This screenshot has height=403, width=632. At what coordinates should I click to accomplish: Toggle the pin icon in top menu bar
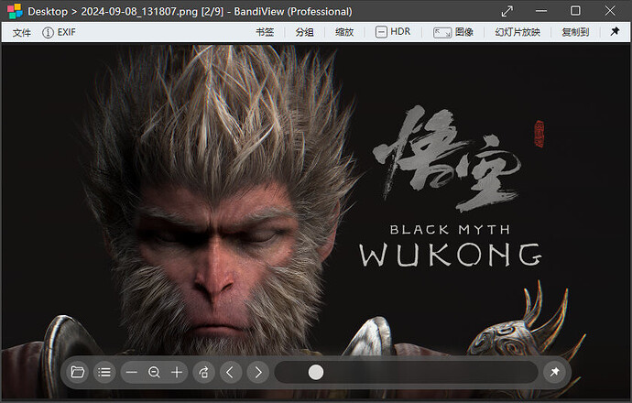click(615, 31)
